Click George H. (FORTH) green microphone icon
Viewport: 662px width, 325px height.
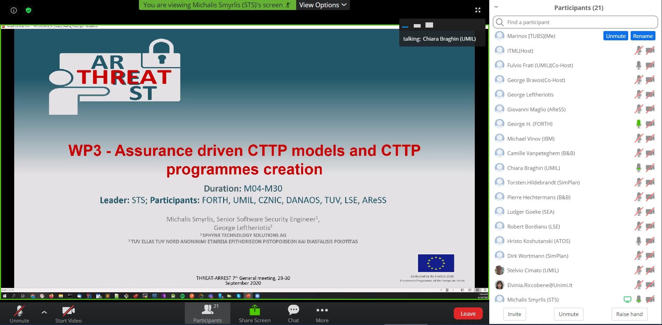(x=639, y=124)
